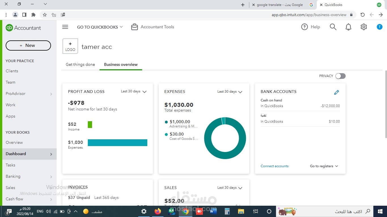Click the search magnifier icon in QuickBooks header
The height and width of the screenshot is (217, 387).
tap(333, 27)
